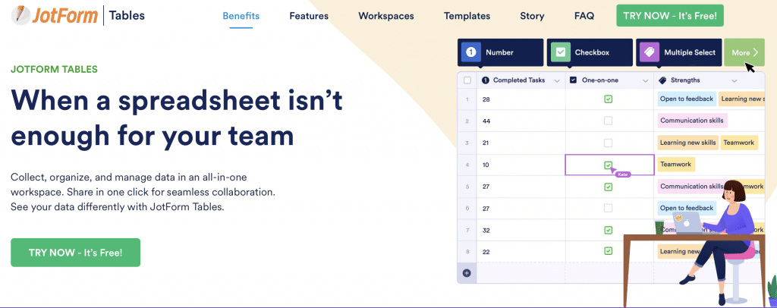Click tag icon in Strengths header

pyautogui.click(x=662, y=80)
